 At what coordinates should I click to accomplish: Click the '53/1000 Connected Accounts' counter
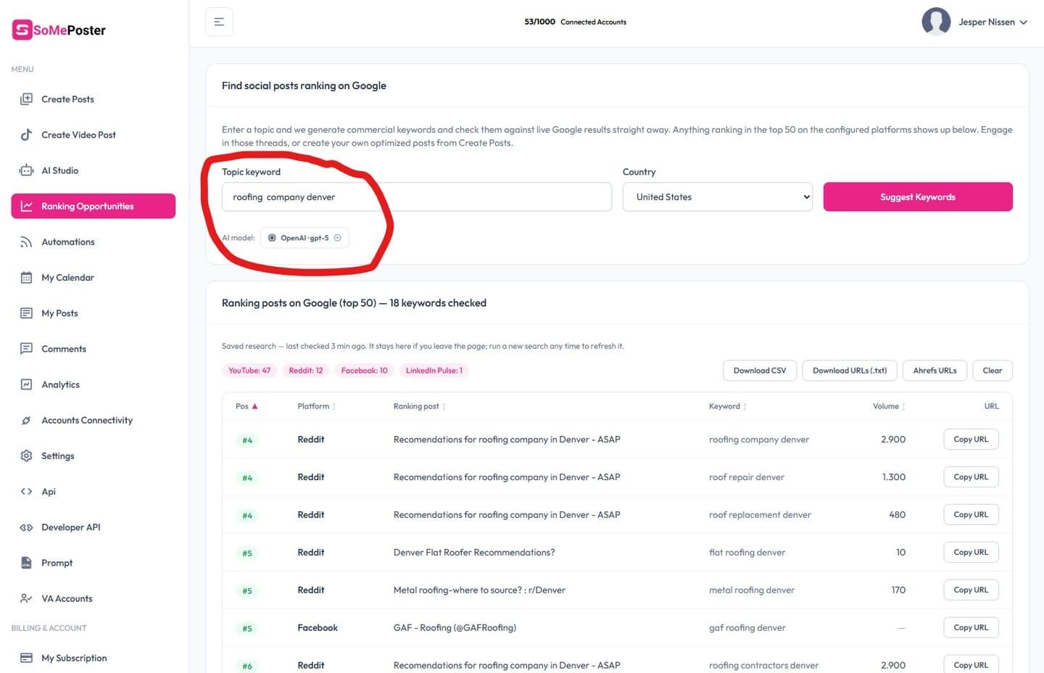tap(576, 22)
